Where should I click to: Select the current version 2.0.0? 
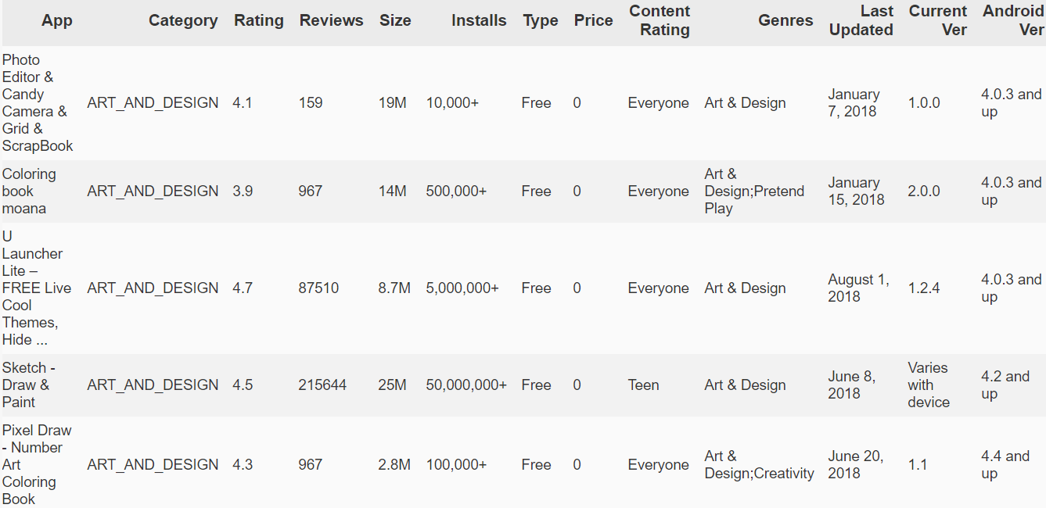(x=924, y=191)
